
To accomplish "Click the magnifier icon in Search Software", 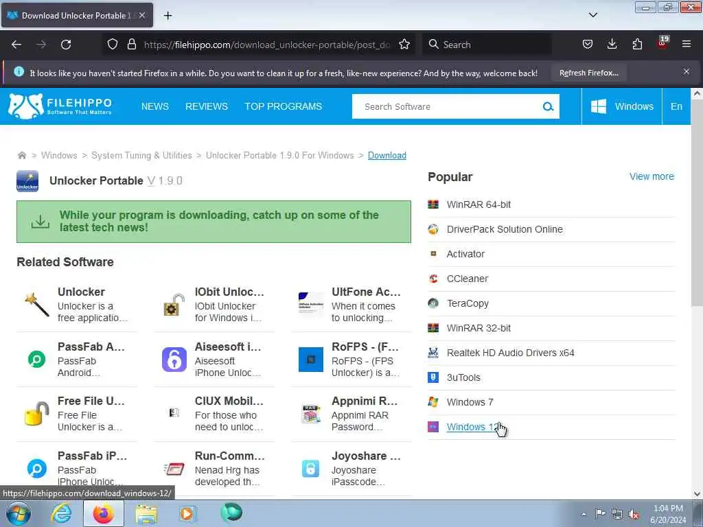I will point(548,106).
